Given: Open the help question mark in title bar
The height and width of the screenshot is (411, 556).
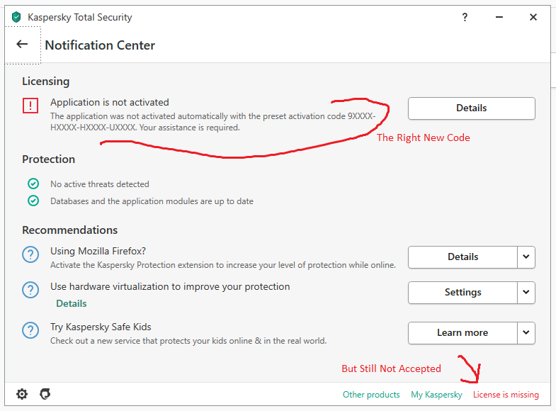Looking at the screenshot, I should click(465, 17).
